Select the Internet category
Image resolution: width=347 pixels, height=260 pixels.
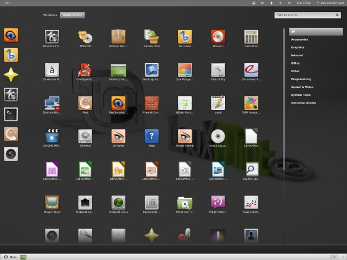(297, 55)
